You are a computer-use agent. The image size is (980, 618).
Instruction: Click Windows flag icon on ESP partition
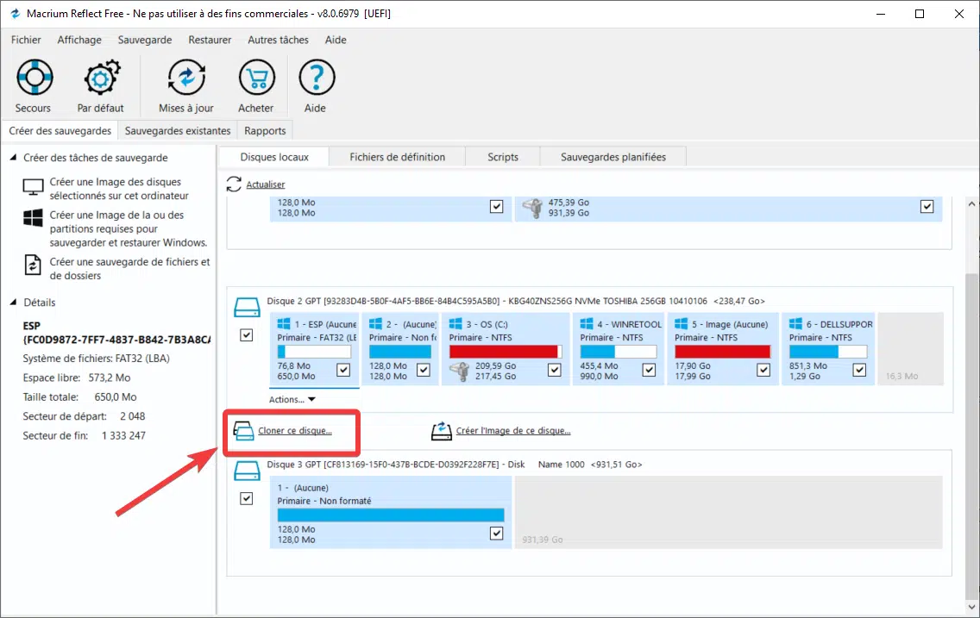[x=284, y=323]
